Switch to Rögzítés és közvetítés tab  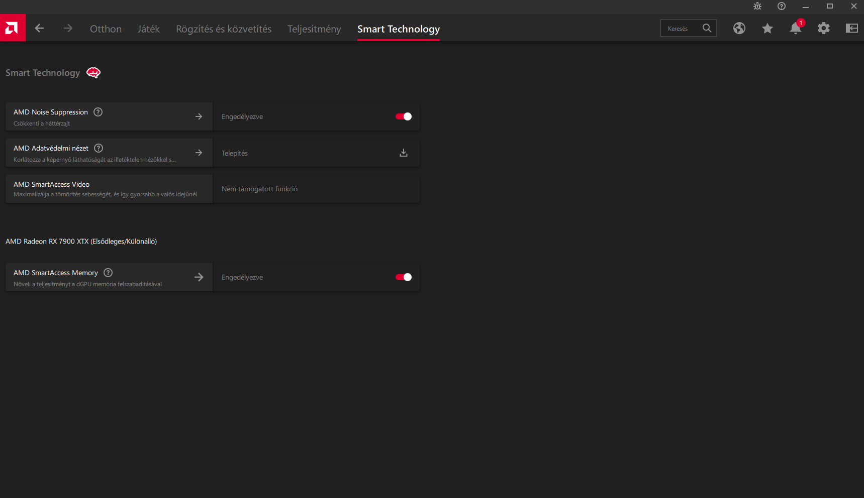tap(224, 29)
